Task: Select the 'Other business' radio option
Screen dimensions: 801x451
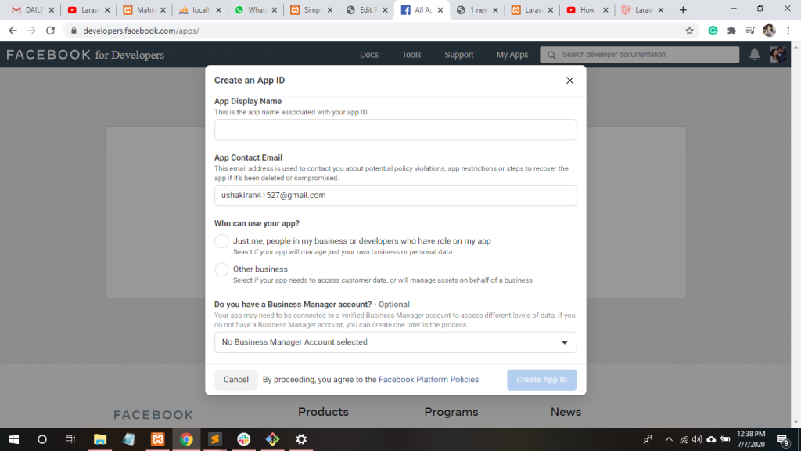Action: [x=221, y=269]
